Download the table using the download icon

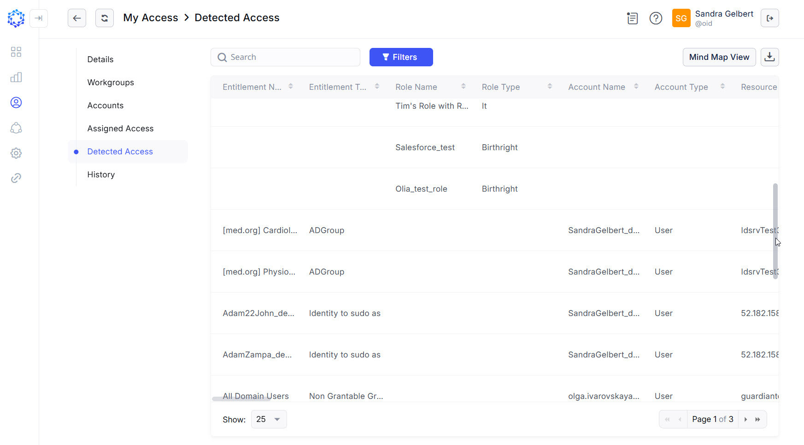coord(770,57)
